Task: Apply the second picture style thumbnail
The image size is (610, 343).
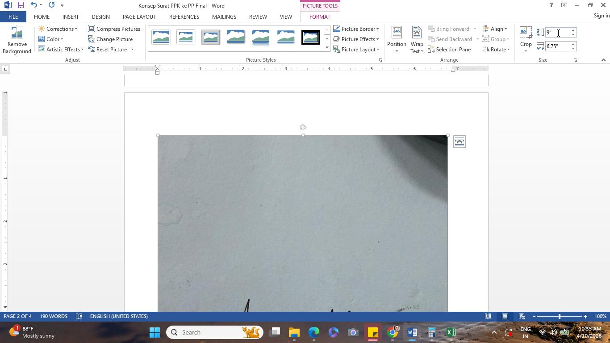Action: coord(186,37)
